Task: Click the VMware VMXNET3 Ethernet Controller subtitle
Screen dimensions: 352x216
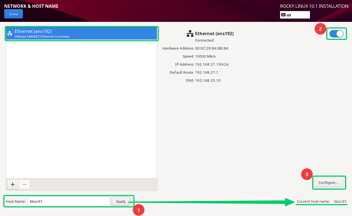Action: pyautogui.click(x=42, y=37)
